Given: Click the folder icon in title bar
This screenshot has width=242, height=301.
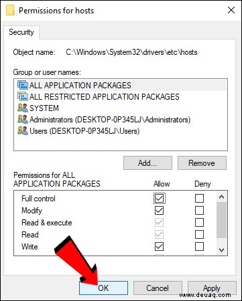Looking at the screenshot, I should pos(10,11).
